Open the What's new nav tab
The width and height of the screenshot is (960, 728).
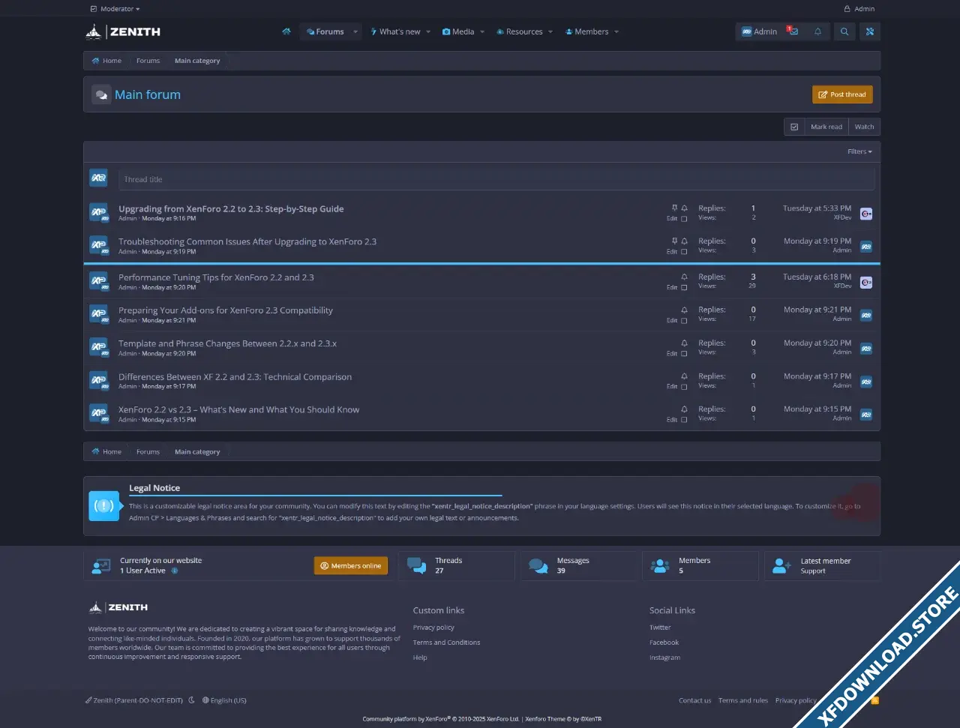click(x=395, y=31)
